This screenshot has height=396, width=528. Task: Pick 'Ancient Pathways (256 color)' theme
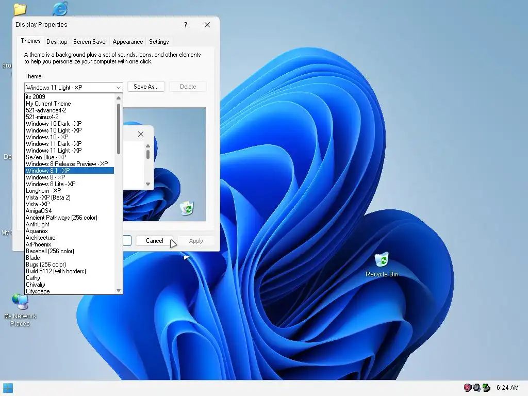[x=70, y=218]
